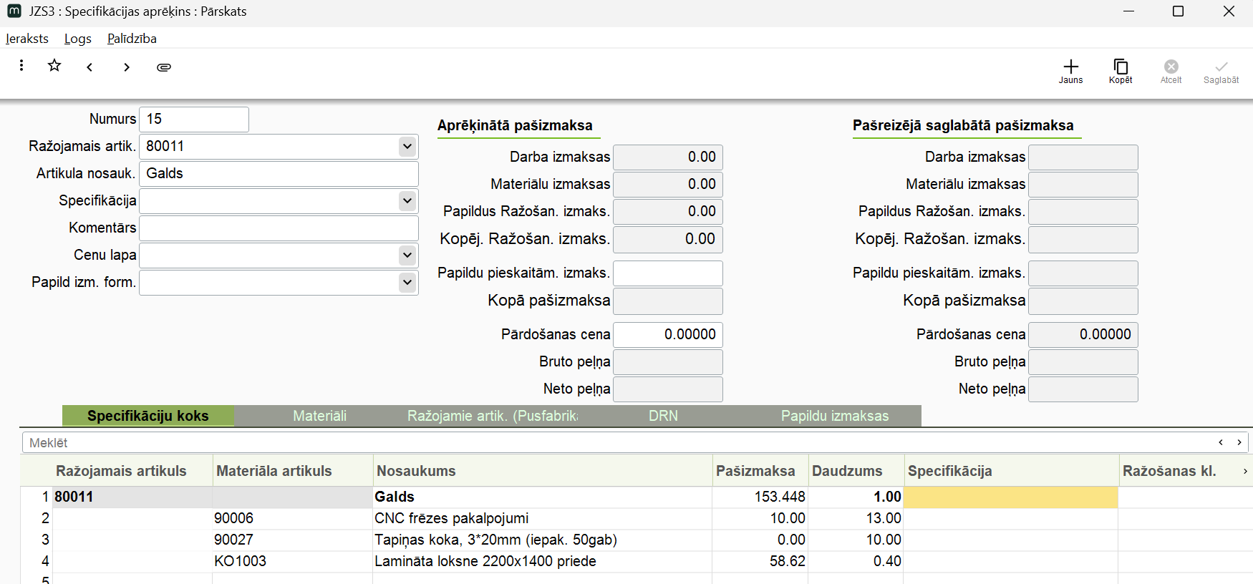The width and height of the screenshot is (1253, 584).
Task: Open the three-dot more options menu
Action: click(21, 66)
